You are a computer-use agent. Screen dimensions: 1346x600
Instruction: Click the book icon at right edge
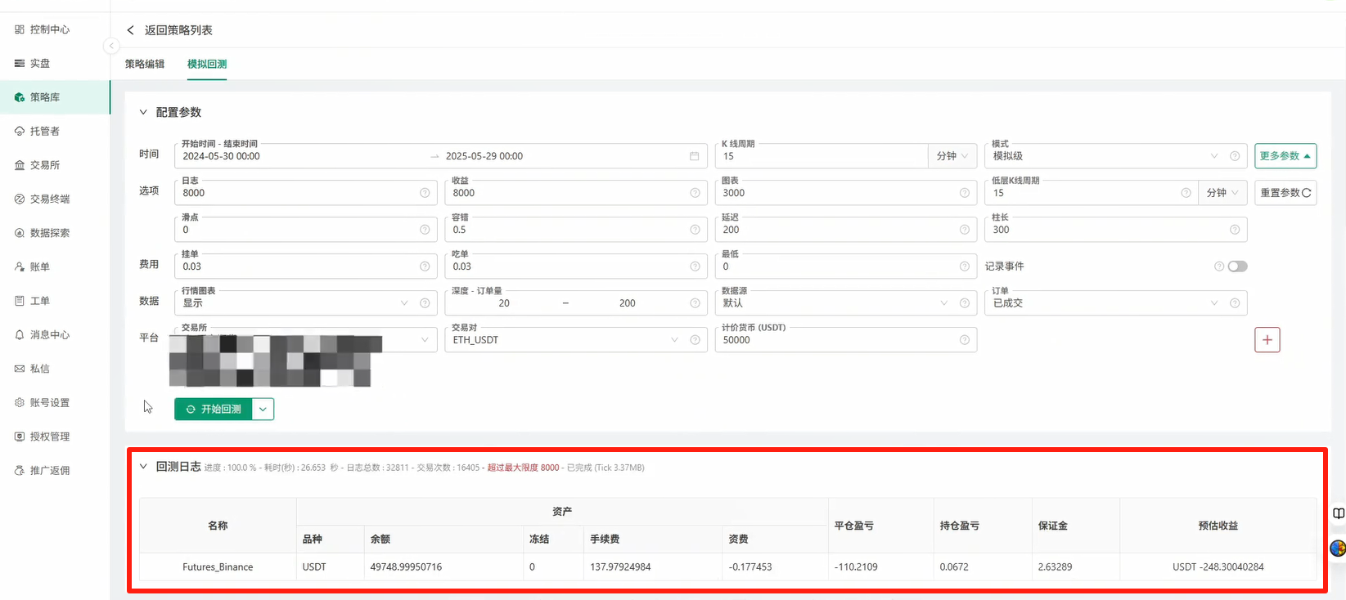coord(1339,513)
